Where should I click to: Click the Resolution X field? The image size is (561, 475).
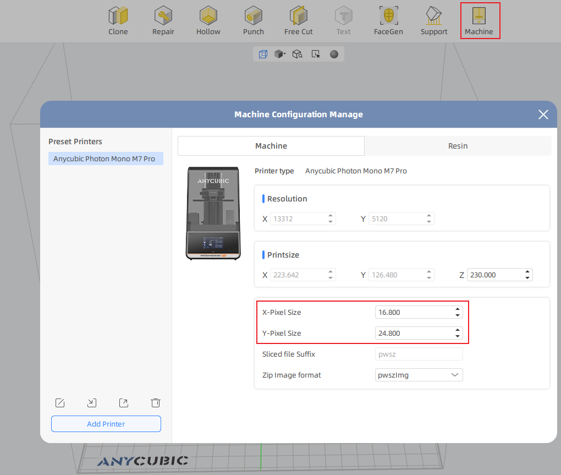click(x=302, y=219)
